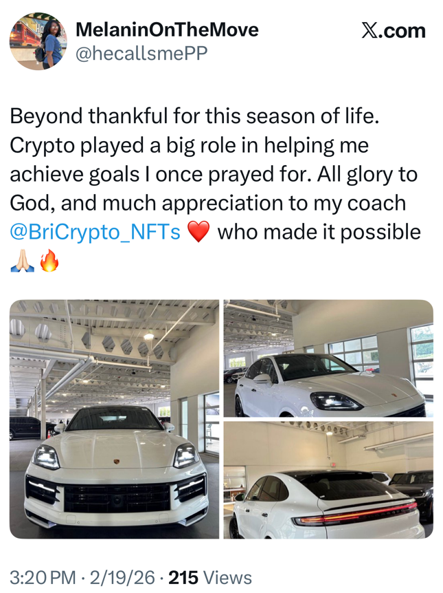Click the 3:20 PM timestamp
The height and width of the screenshot is (593, 443).
pyautogui.click(x=43, y=578)
